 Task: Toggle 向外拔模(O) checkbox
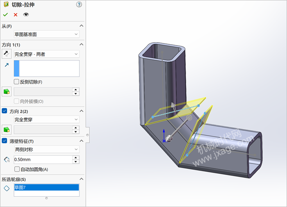point(16,101)
